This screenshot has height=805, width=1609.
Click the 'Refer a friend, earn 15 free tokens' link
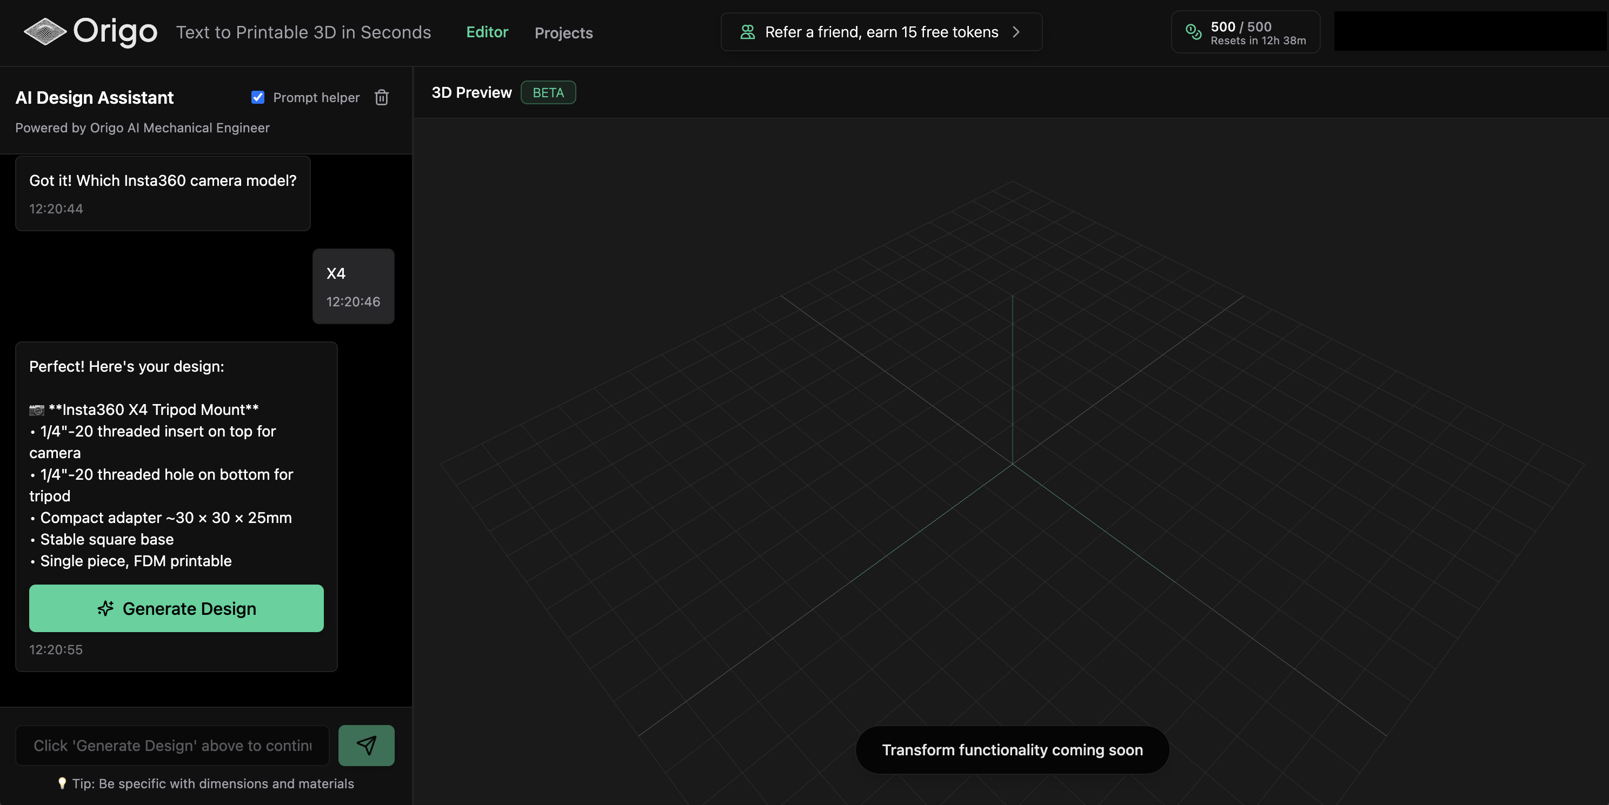pos(881,32)
